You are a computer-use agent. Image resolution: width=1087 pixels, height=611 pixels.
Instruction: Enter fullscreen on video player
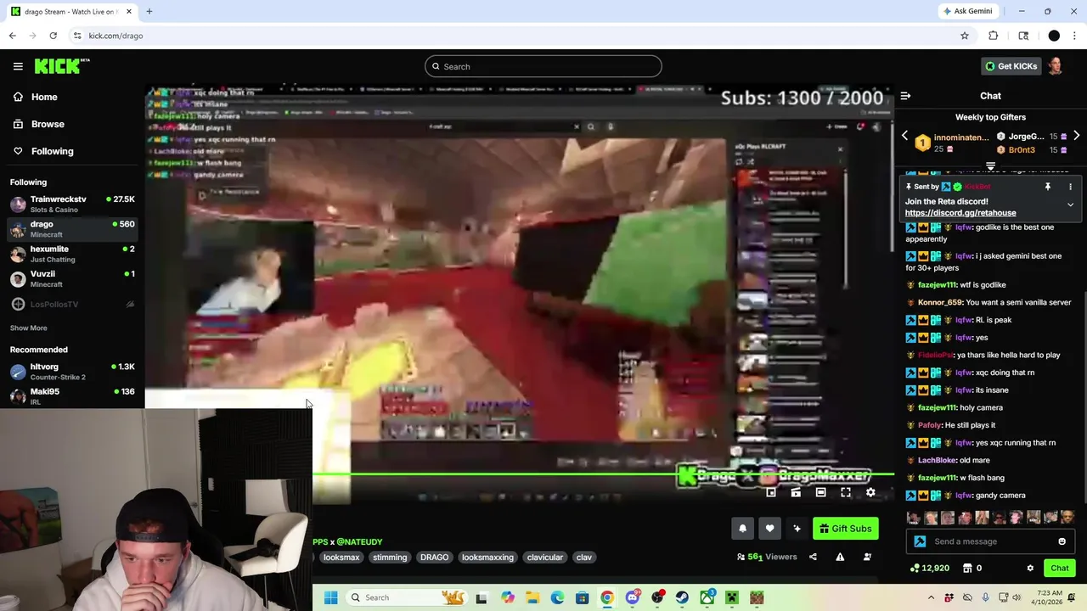(x=846, y=492)
